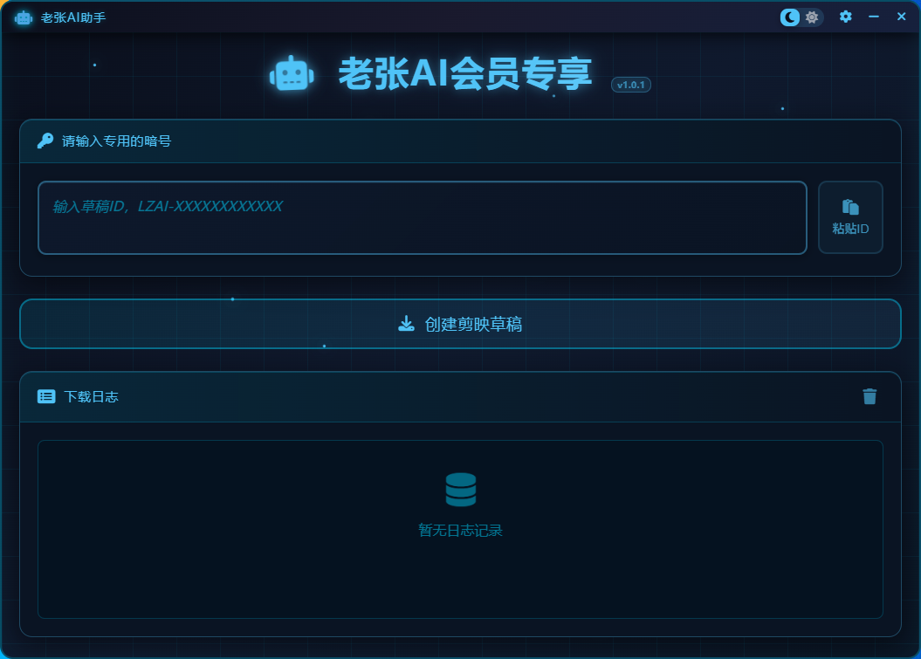Close the 老张AI助手 window
The height and width of the screenshot is (659, 921).
902,17
